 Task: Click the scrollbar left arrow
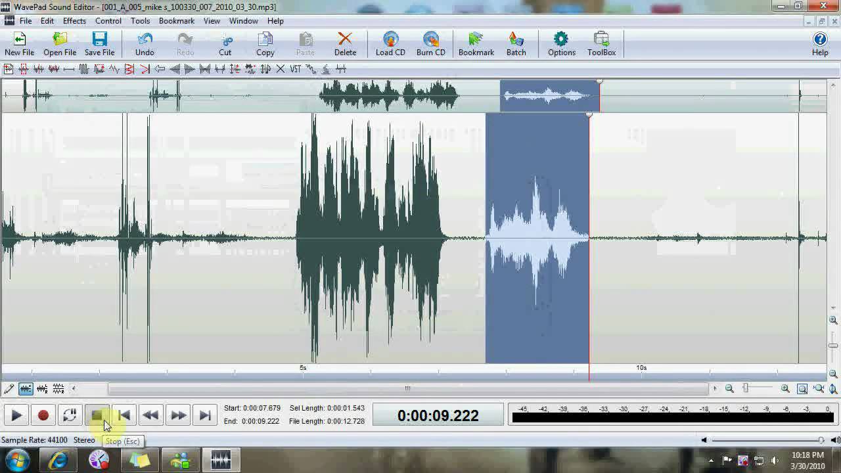click(74, 389)
